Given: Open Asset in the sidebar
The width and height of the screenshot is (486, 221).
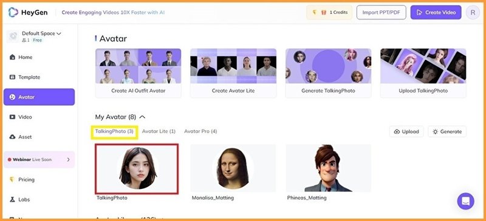Looking at the screenshot, I should (x=39, y=137).
